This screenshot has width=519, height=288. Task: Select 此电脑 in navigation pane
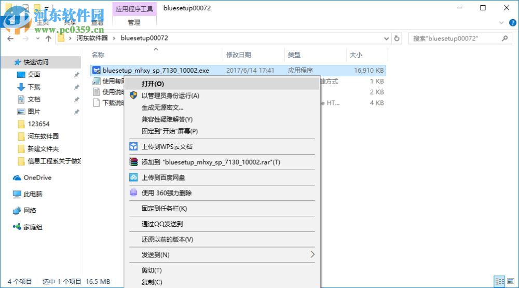[33, 194]
